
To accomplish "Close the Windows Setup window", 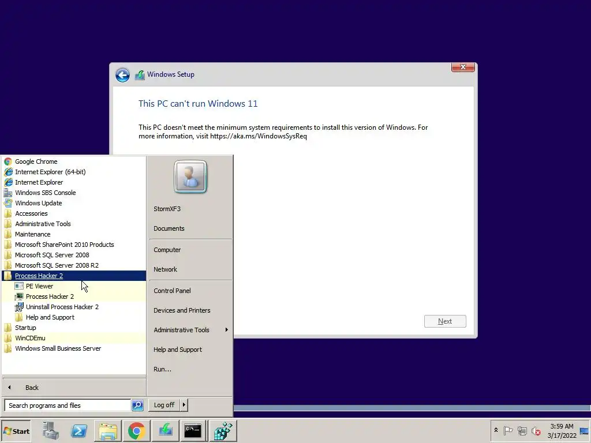I will click(463, 67).
